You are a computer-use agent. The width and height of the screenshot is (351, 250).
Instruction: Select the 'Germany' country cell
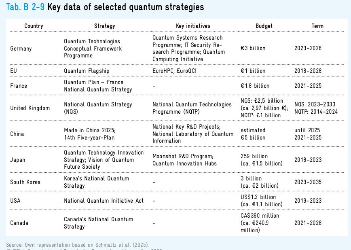(21, 49)
